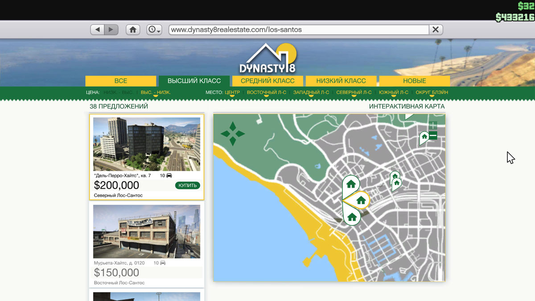Open the СРЕДНИЙ КЛАСС tab

[267, 81]
